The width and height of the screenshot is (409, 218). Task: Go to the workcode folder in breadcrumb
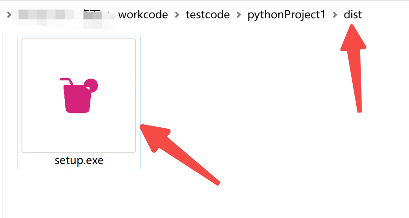[x=143, y=15]
